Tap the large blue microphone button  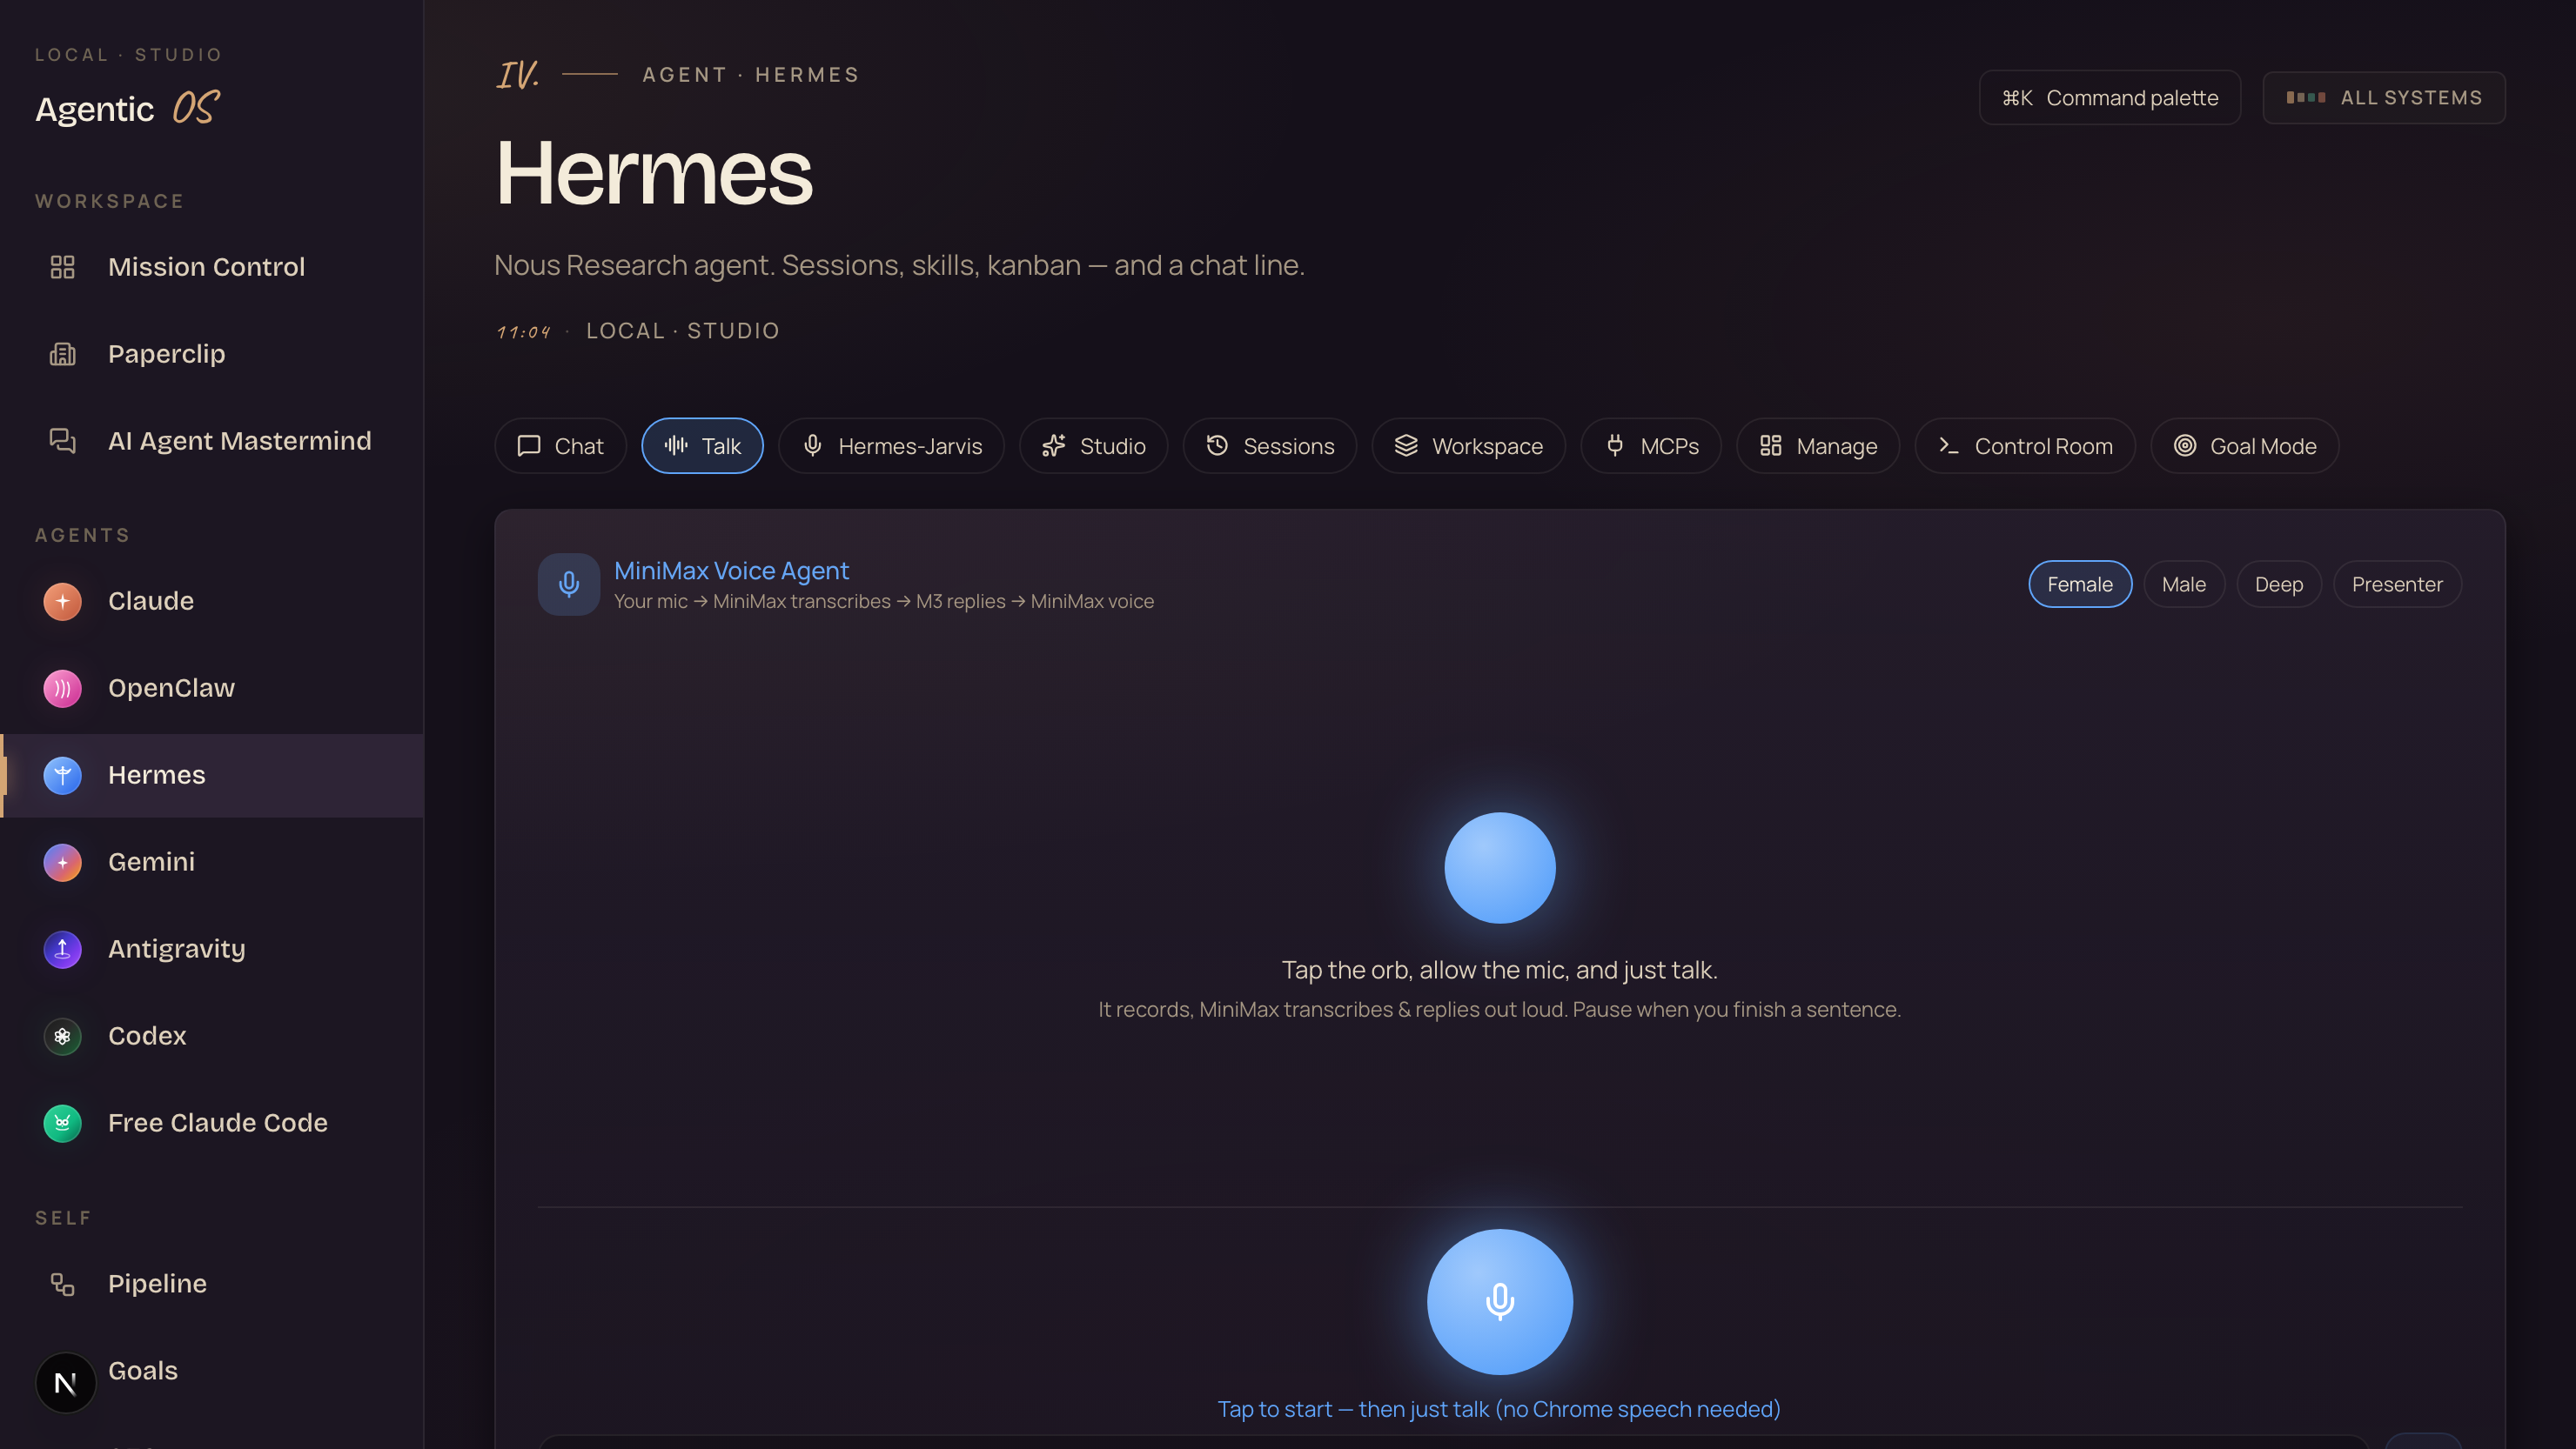[1500, 1302]
